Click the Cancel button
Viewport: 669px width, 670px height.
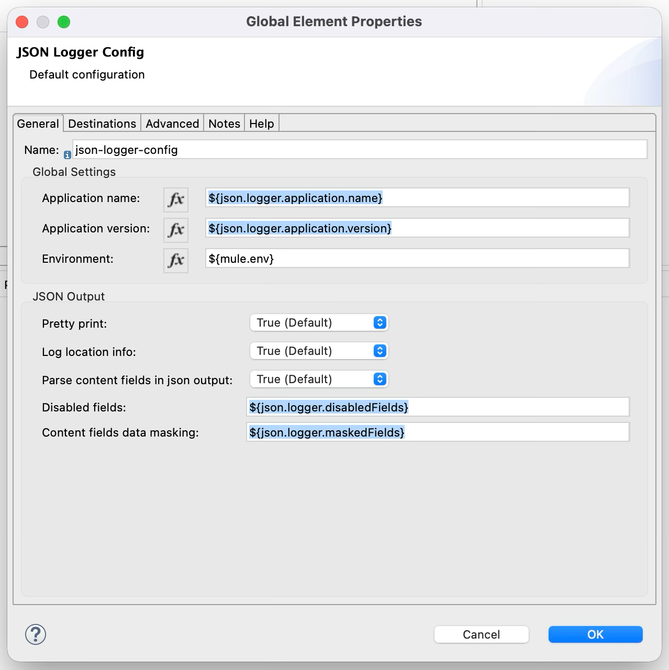(481, 634)
